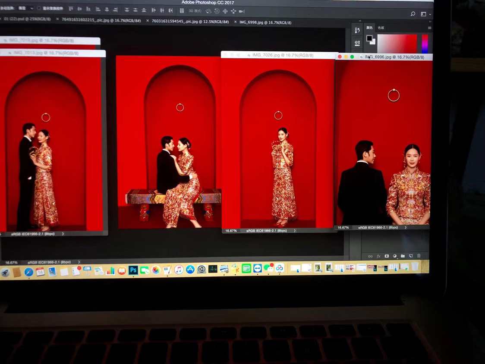Screen dimensions: 485x364
Task: Click the create new layer icon
Action: pos(411,256)
